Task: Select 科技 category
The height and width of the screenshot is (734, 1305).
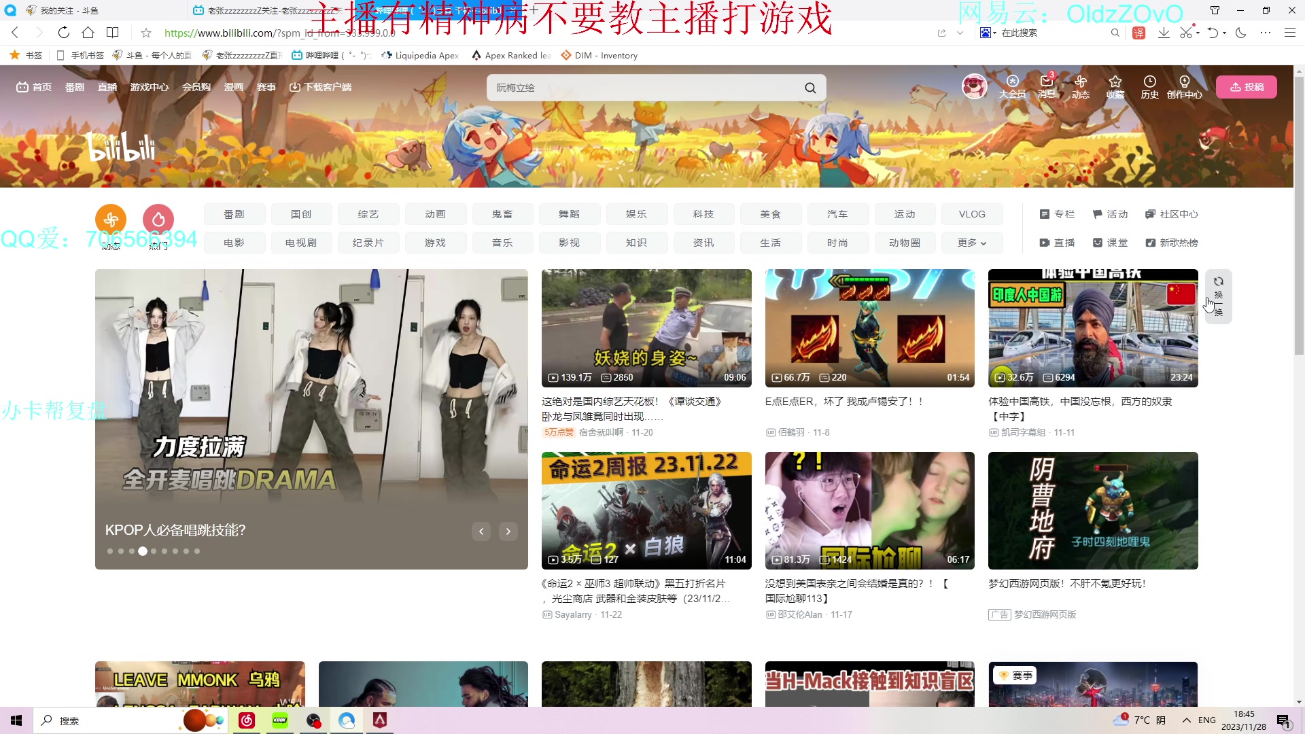Action: pyautogui.click(x=703, y=214)
